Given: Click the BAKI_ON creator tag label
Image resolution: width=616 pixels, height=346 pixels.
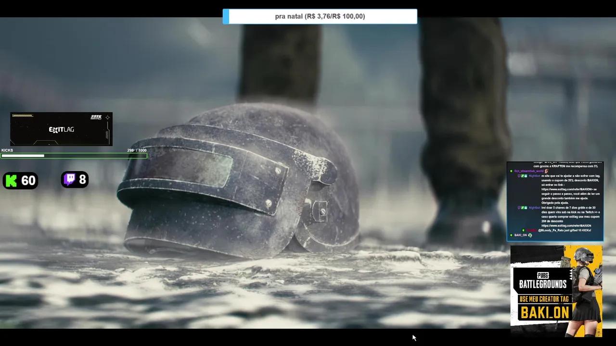Looking at the screenshot, I should coord(545,313).
